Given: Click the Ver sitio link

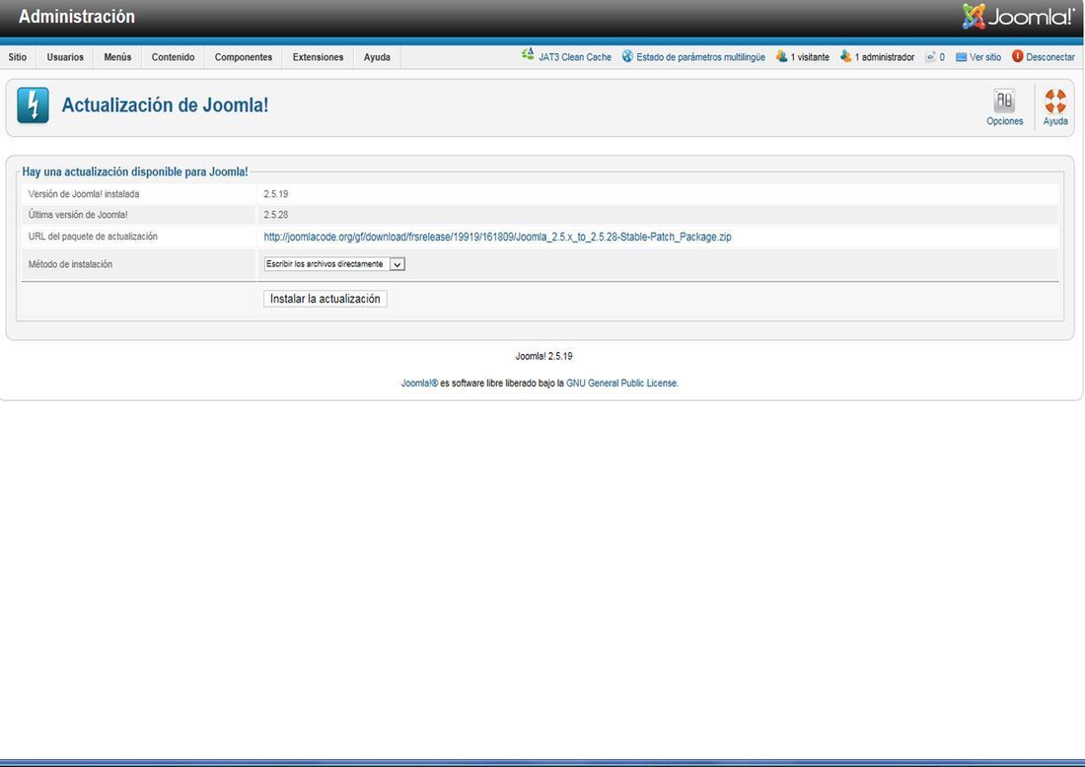Looking at the screenshot, I should click(985, 57).
